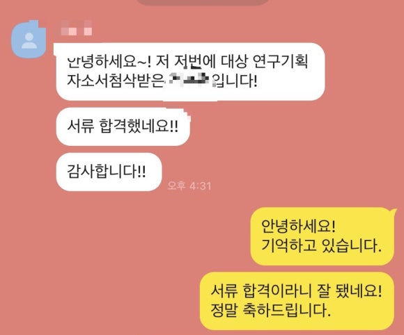The width and height of the screenshot is (404, 335).
Task: Select the 서류 합격이라니 잘 됐네요! bubble
Action: coord(297,301)
